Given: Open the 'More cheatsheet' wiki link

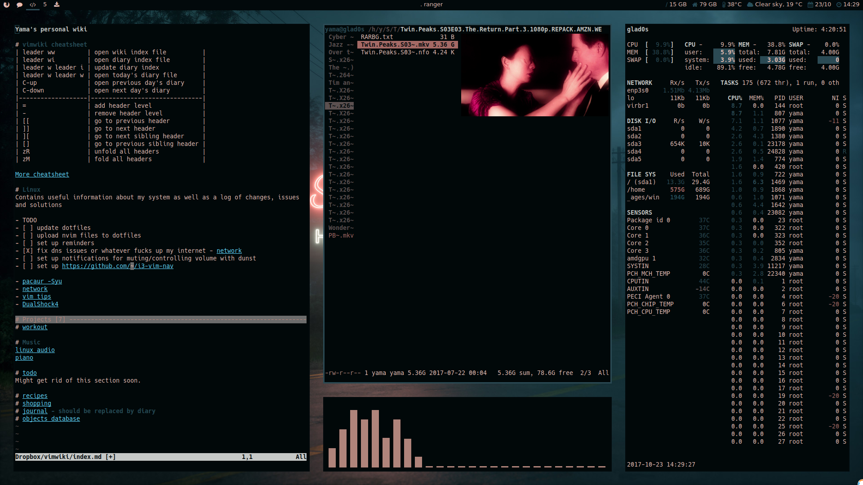Looking at the screenshot, I should tap(42, 174).
